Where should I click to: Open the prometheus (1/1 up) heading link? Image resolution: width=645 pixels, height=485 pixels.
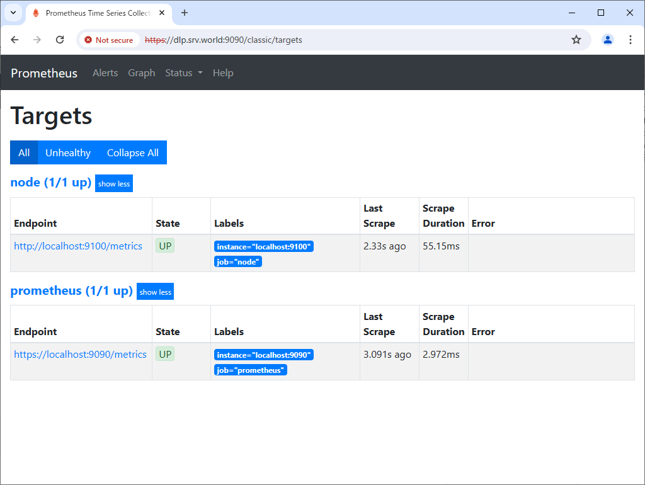[72, 290]
